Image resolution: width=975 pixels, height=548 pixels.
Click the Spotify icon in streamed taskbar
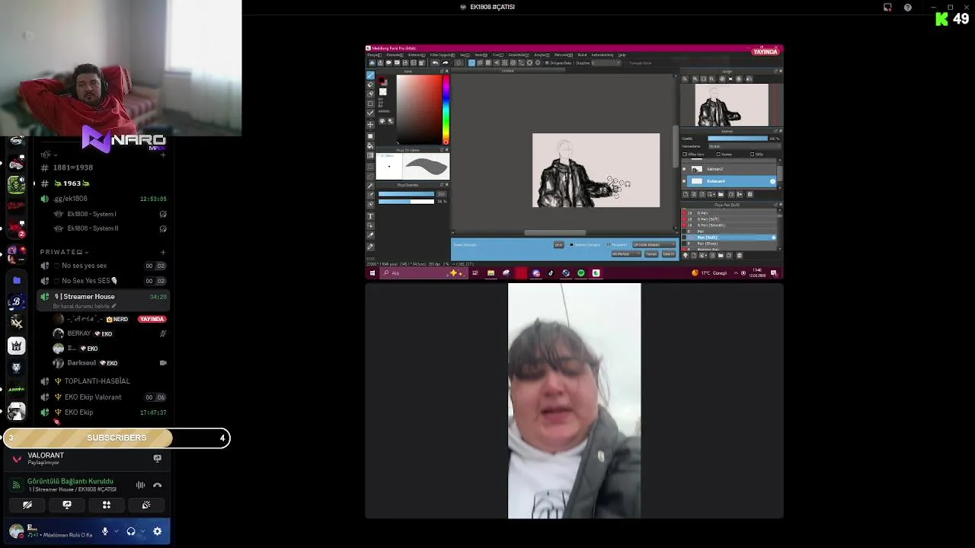pos(581,272)
